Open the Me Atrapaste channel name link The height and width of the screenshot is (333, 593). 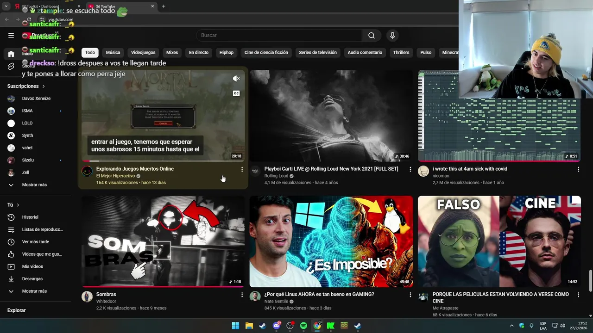(446, 308)
